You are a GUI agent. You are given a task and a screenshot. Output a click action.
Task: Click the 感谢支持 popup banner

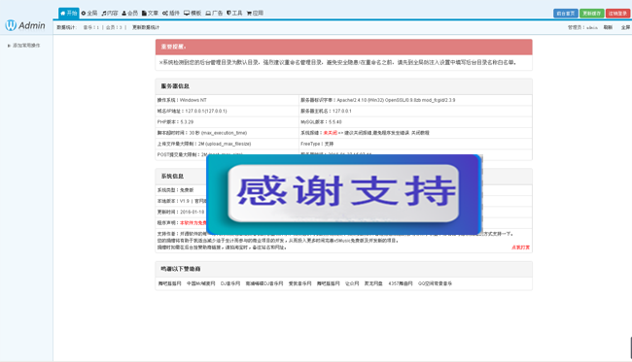point(344,194)
